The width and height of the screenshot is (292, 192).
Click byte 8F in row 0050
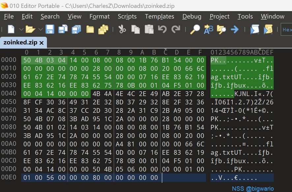[x=27, y=102]
